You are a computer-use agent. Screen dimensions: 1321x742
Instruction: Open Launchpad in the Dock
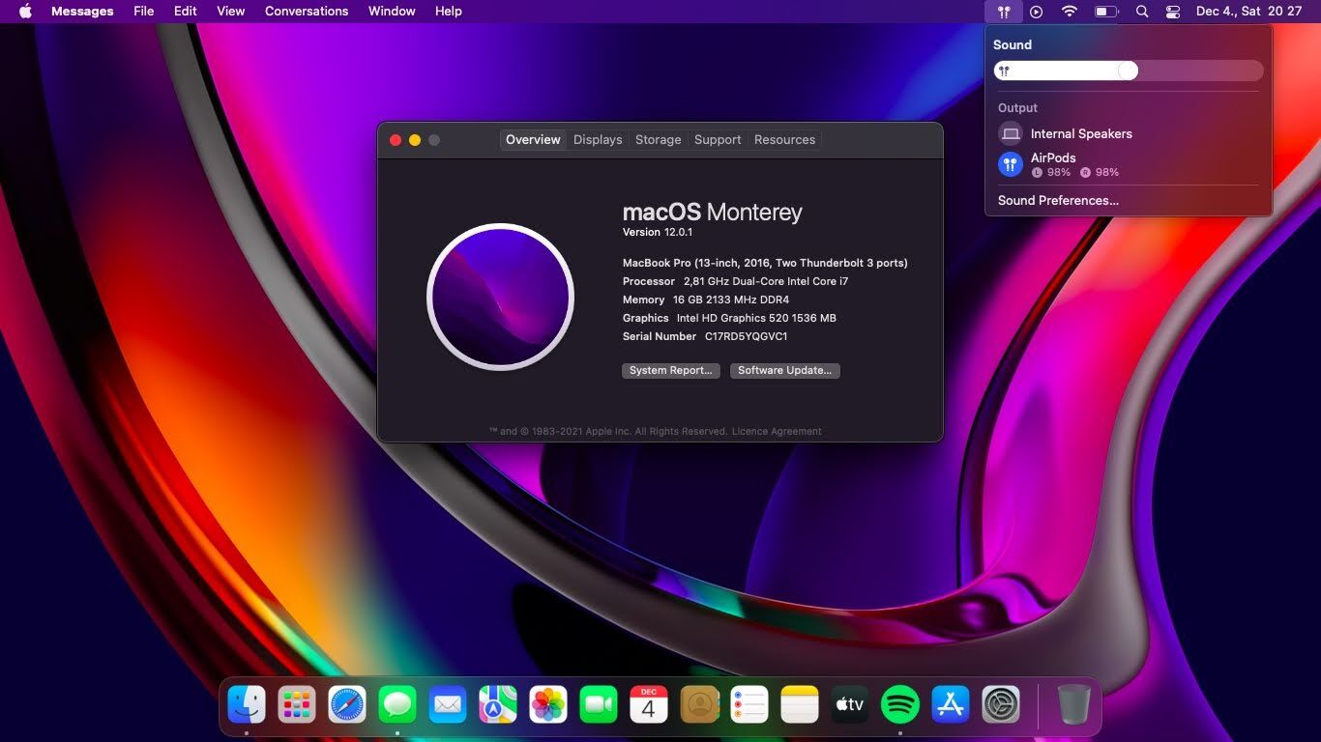click(x=297, y=704)
